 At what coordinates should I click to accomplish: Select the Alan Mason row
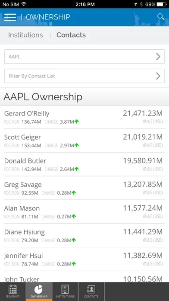[84, 212]
